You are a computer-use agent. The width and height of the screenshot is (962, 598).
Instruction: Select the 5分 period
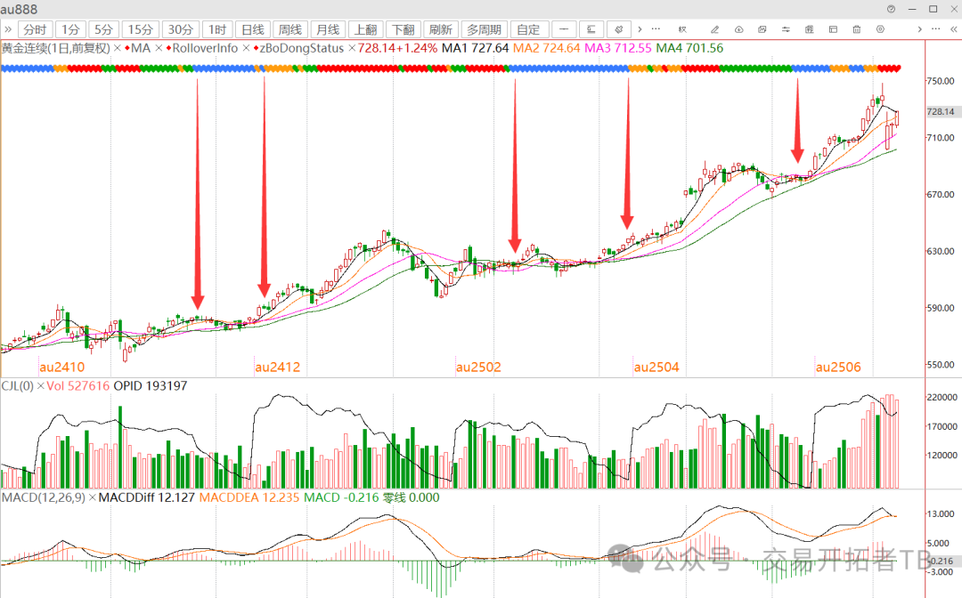coord(103,29)
